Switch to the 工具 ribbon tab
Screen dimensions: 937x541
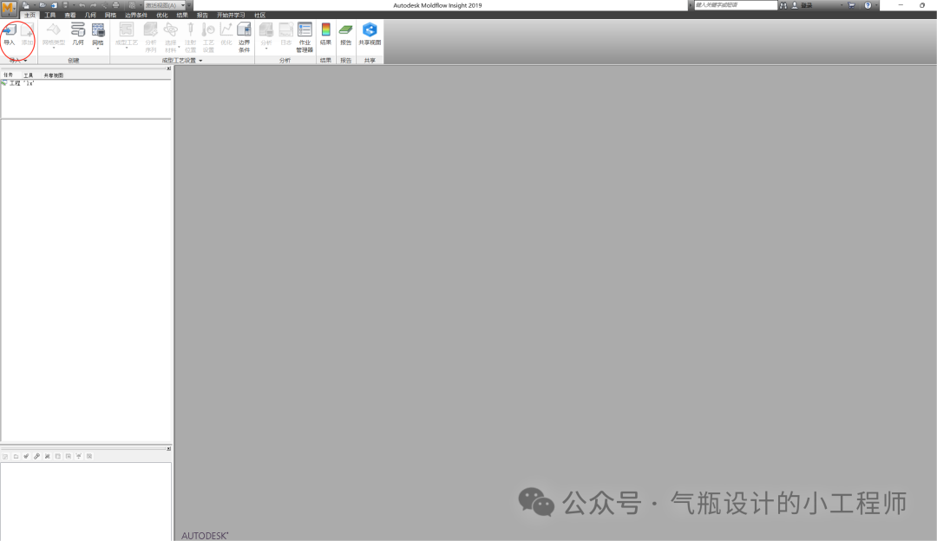point(50,15)
